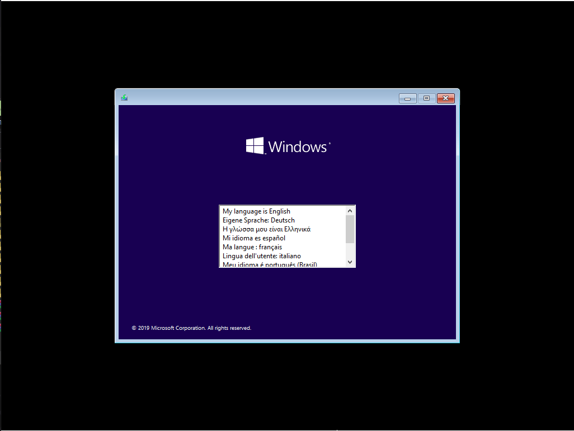
Task: Choose "Lingua dell'utente: italiano"
Action: tap(283, 255)
